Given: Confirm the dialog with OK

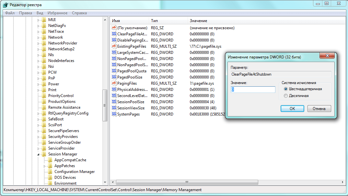Looking at the screenshot, I should [x=292, y=108].
